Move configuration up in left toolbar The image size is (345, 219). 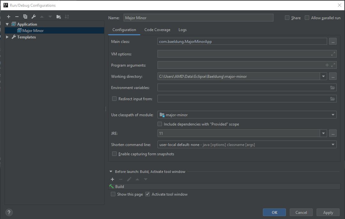pos(42,17)
